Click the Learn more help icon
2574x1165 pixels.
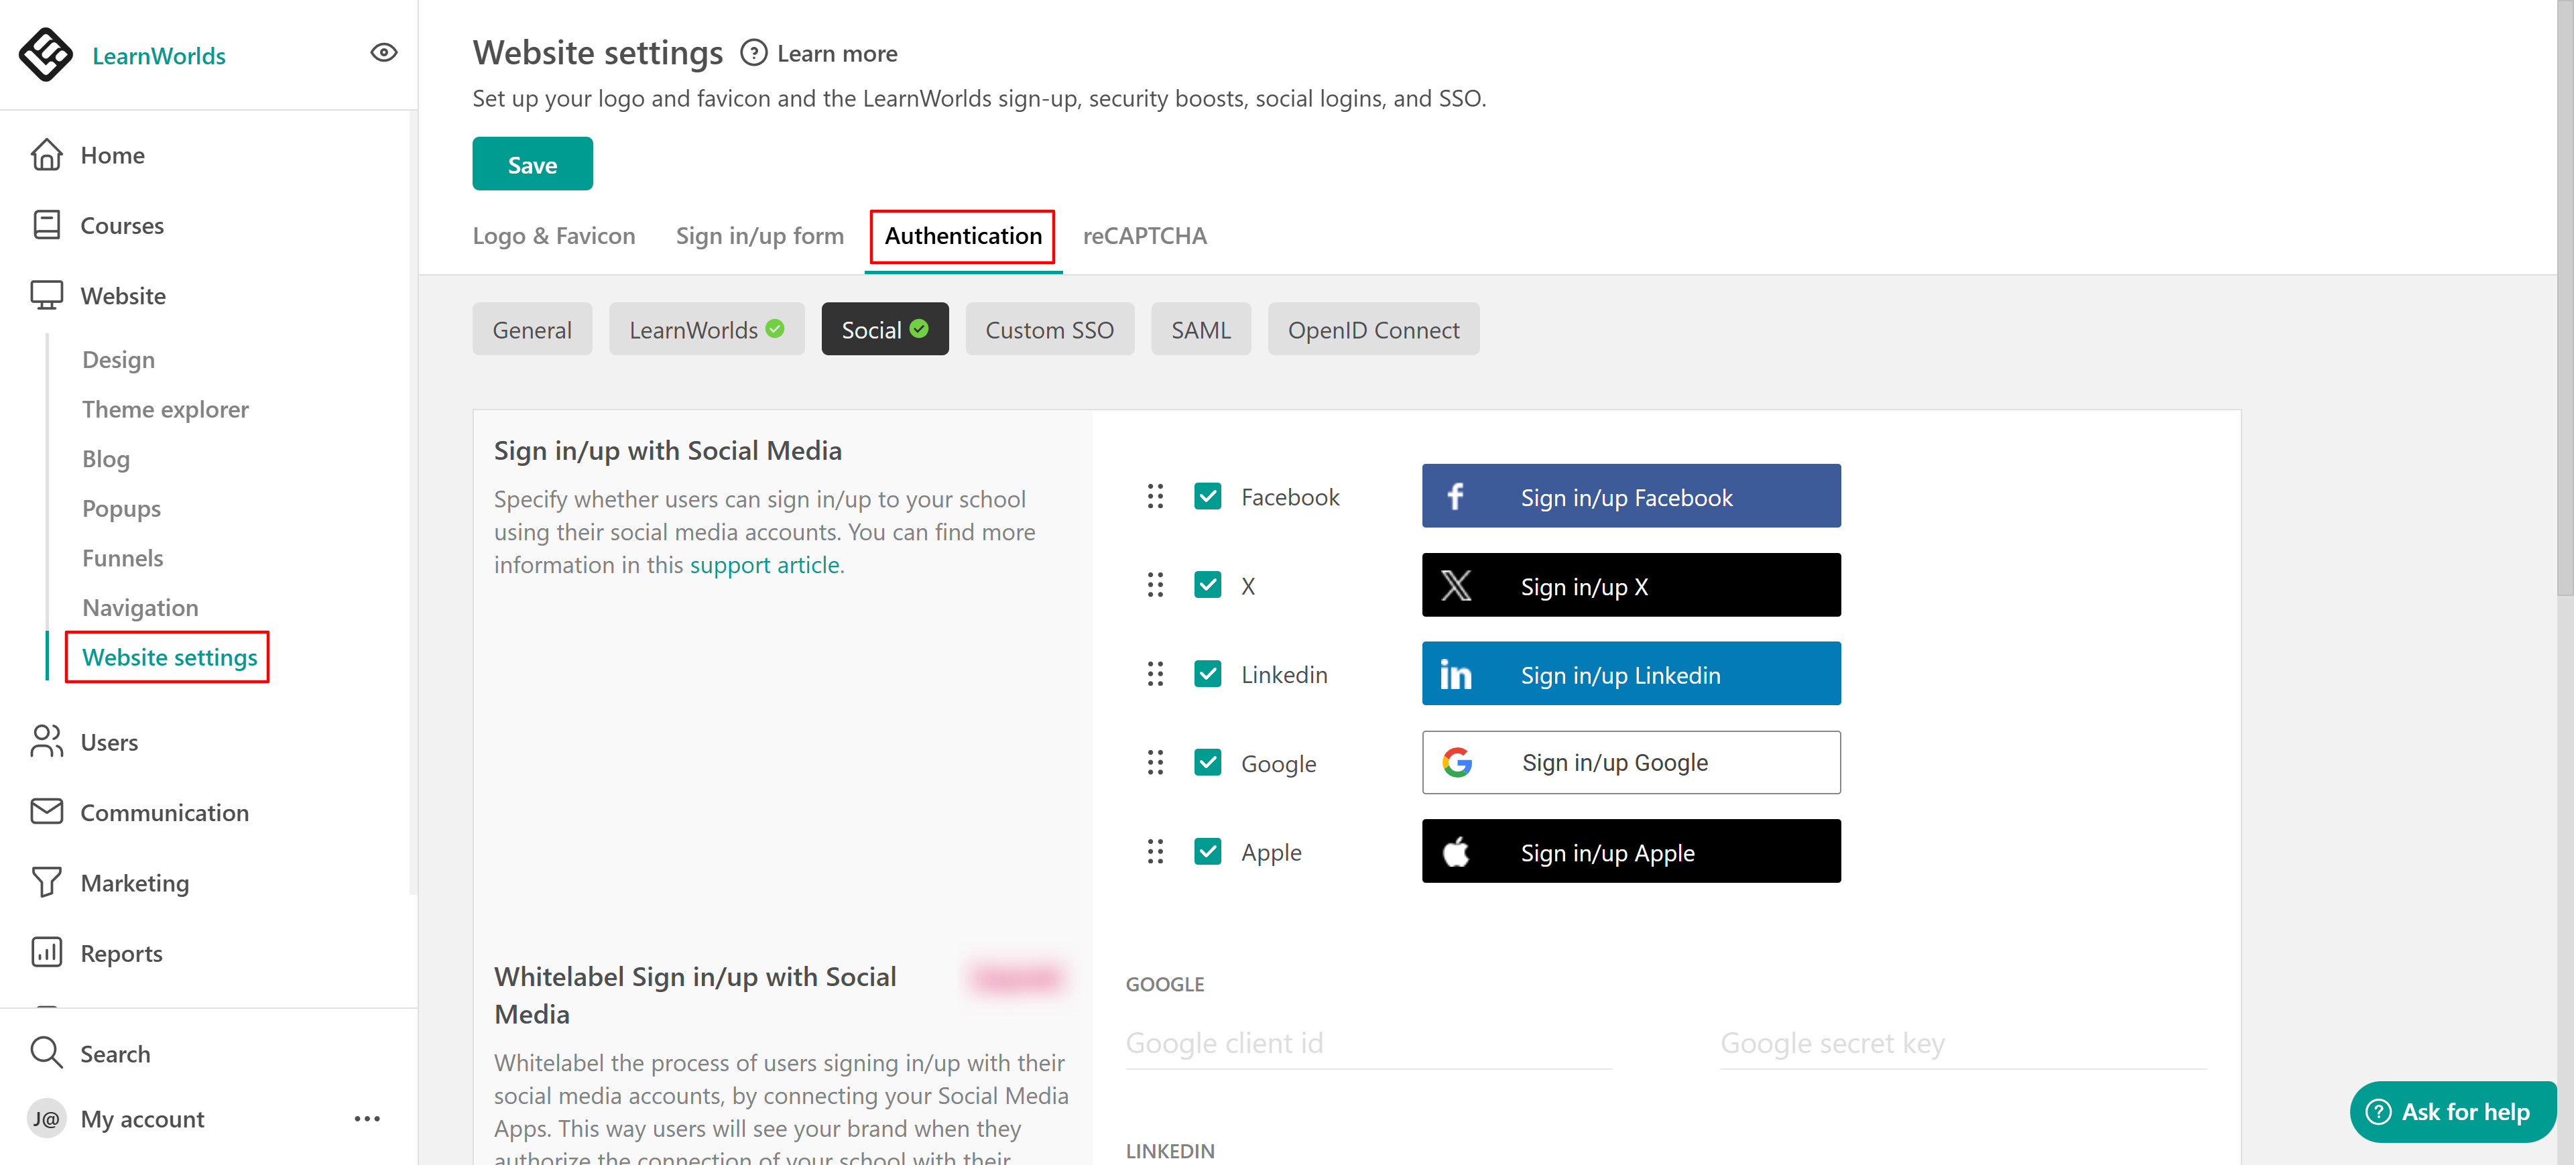[x=753, y=53]
